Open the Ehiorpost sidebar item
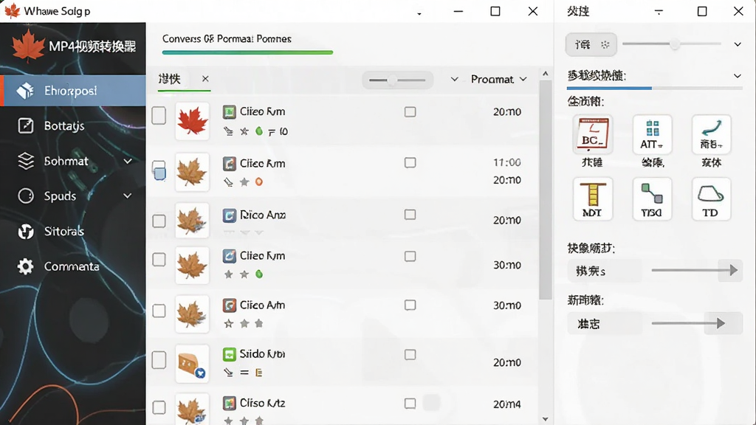The width and height of the screenshot is (756, 425). (x=73, y=91)
